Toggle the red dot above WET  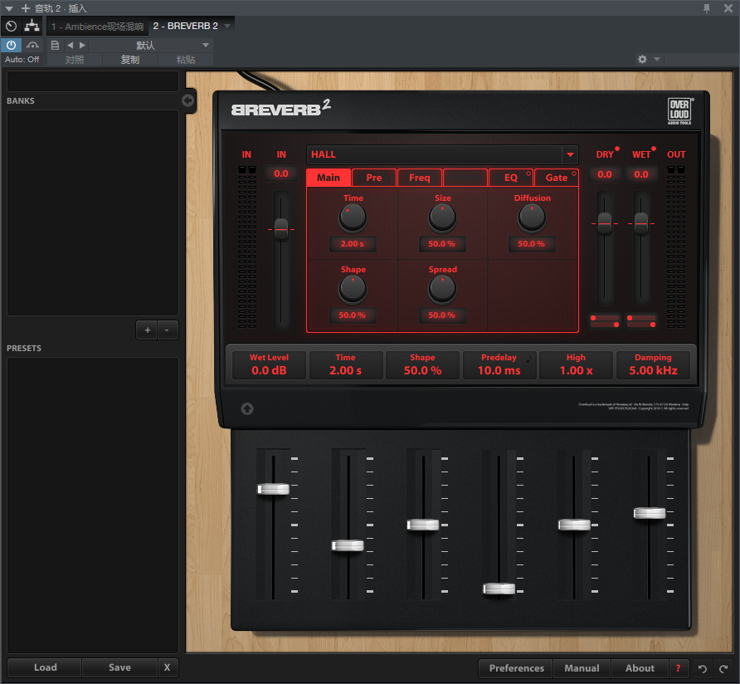point(654,149)
